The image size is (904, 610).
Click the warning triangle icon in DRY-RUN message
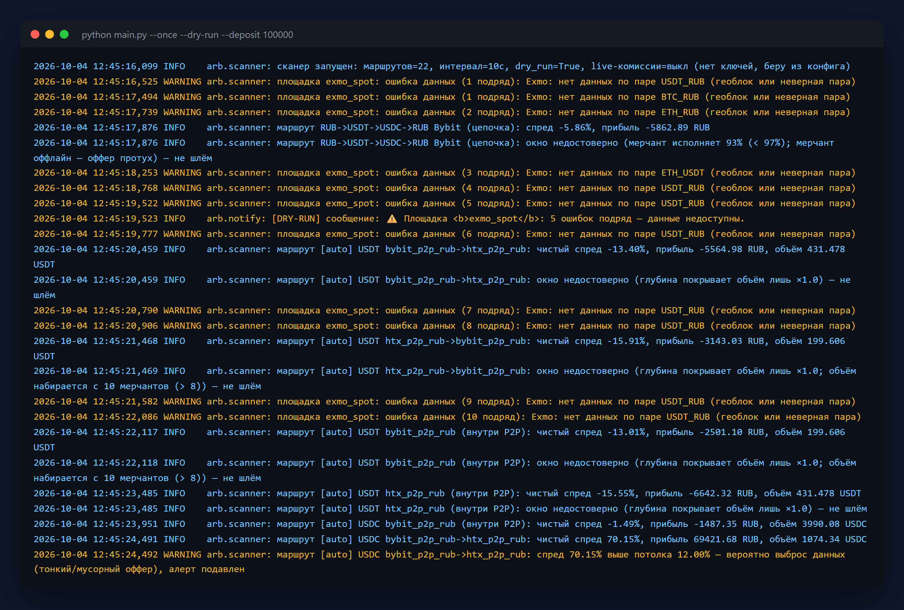tap(392, 219)
